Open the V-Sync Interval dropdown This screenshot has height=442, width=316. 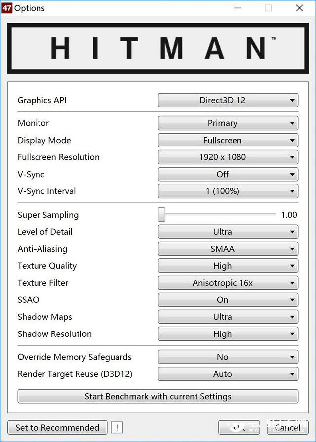pyautogui.click(x=228, y=191)
